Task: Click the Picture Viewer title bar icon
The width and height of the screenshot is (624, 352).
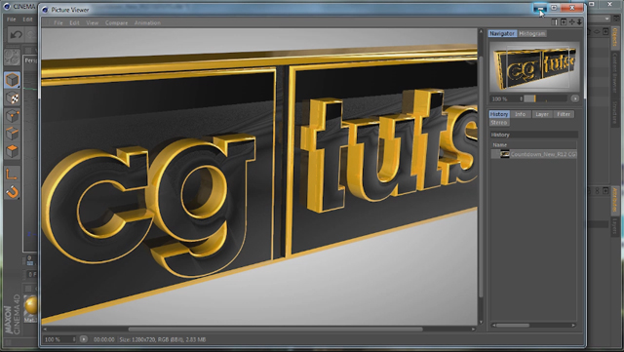Action: [45, 10]
